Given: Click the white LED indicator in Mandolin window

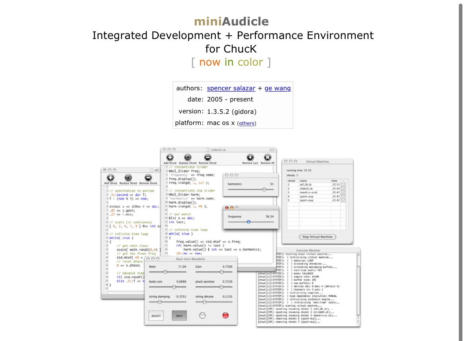Looking at the screenshot, I should click(202, 316).
